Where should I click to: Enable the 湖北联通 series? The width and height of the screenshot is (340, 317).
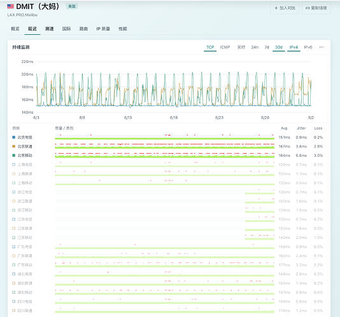click(13, 283)
